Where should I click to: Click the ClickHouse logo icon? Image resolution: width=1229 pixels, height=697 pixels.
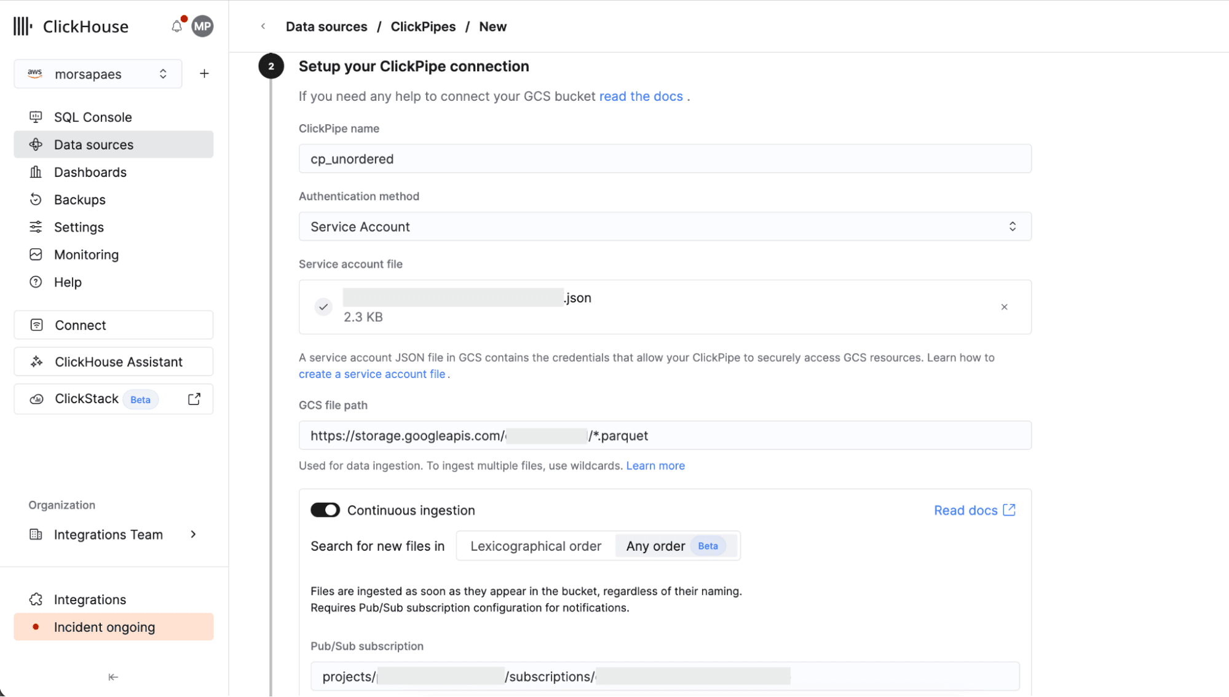(23, 26)
